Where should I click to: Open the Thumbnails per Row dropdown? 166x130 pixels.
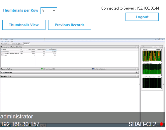[49, 11]
